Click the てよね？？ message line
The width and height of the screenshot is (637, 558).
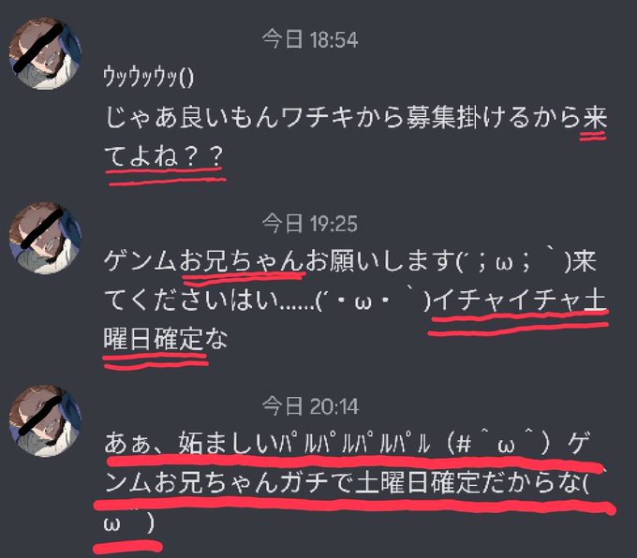(x=164, y=156)
